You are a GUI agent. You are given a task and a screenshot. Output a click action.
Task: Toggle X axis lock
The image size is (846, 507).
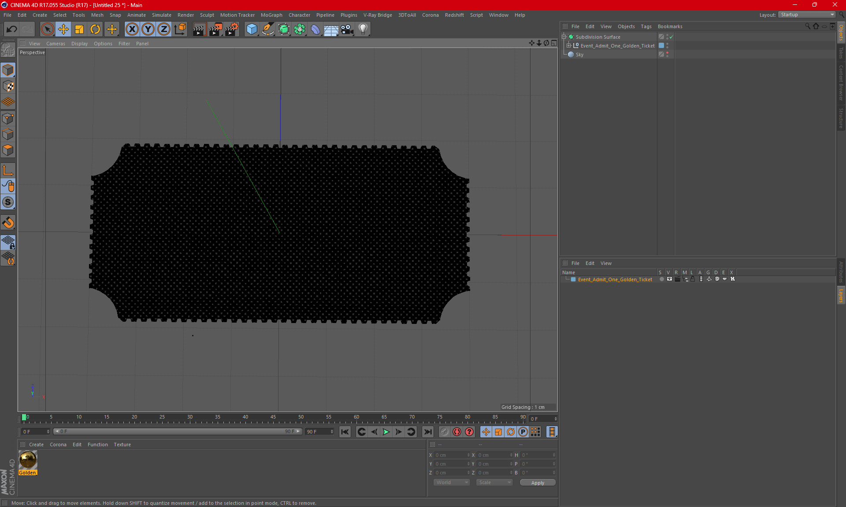point(132,29)
